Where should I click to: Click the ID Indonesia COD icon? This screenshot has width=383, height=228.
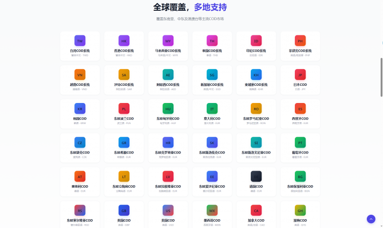click(256, 41)
